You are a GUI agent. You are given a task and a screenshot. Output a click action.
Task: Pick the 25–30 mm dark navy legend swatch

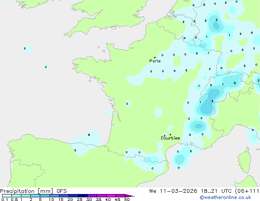83,196
